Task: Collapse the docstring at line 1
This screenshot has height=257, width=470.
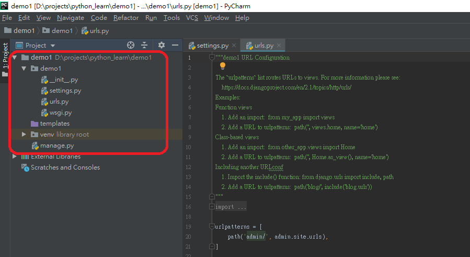Action: [x=212, y=58]
